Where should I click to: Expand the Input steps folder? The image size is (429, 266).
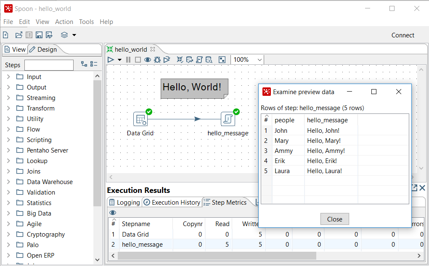click(8, 77)
